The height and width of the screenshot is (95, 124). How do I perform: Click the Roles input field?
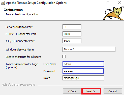click(x=83, y=78)
